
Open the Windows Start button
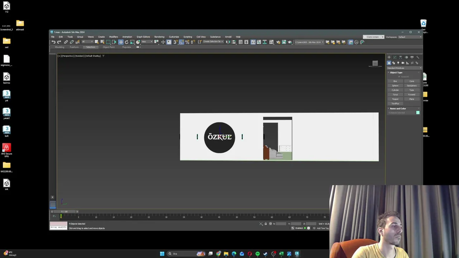162,254
